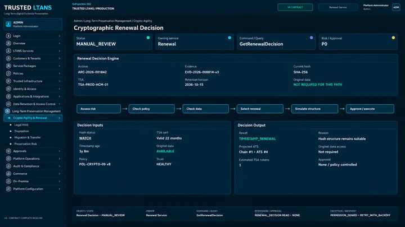
Task: Click the Renewal Service button
Action: (x=338, y=7)
